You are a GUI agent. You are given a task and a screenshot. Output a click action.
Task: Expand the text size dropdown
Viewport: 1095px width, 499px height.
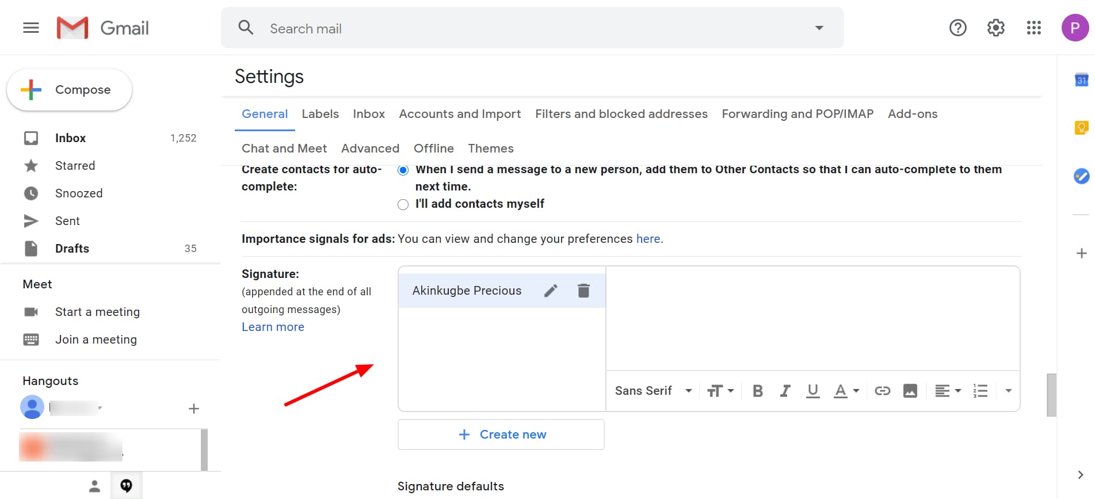(720, 391)
